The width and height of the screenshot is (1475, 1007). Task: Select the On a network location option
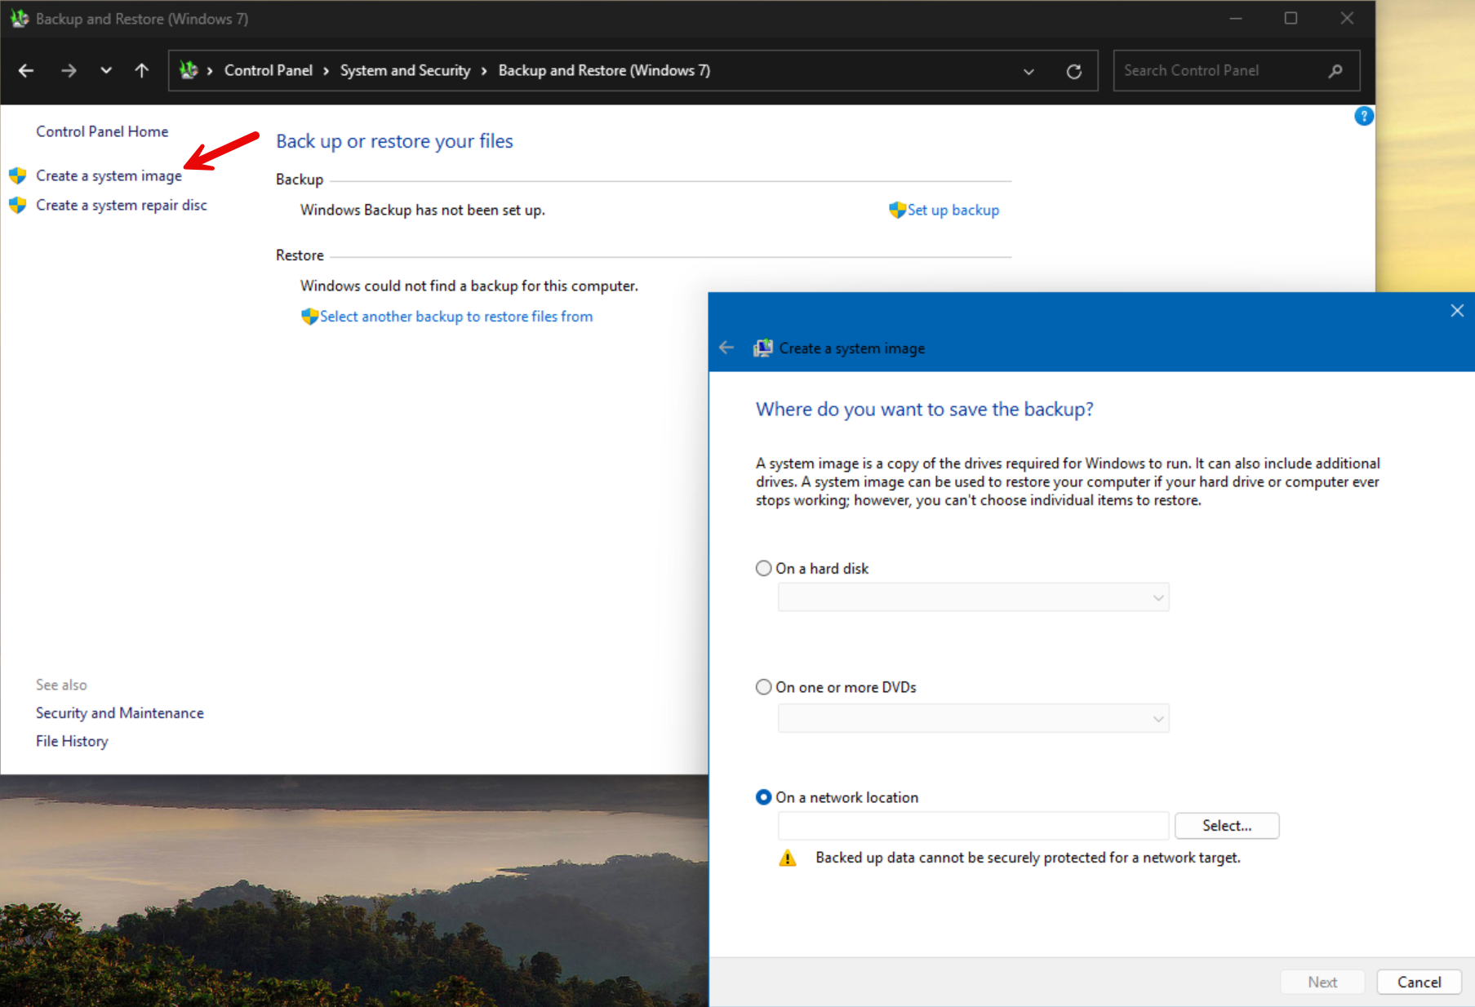[763, 796]
